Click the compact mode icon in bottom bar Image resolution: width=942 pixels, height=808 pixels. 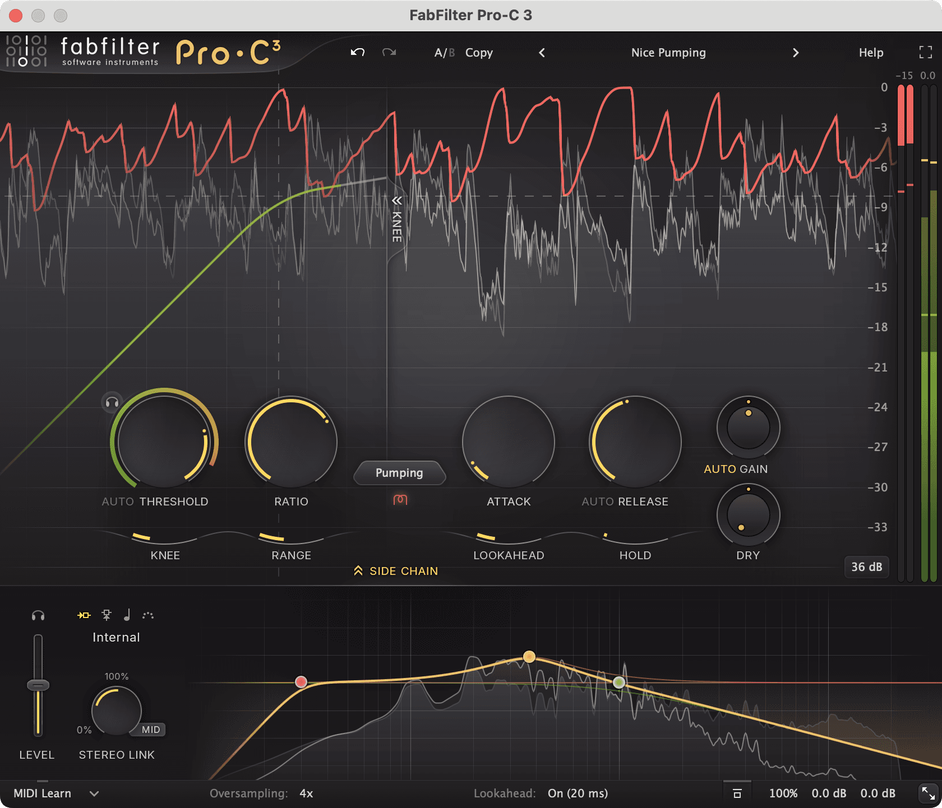737,793
